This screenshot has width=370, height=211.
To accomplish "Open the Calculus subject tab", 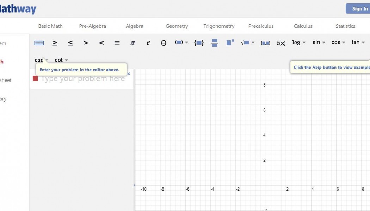I will (303, 26).
